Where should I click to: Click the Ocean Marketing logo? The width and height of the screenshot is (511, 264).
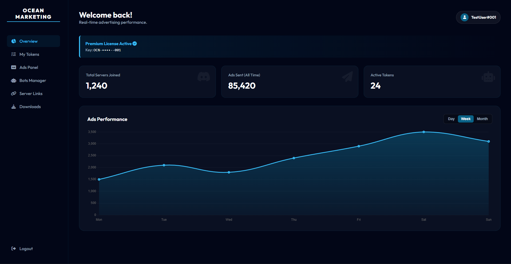coord(33,14)
